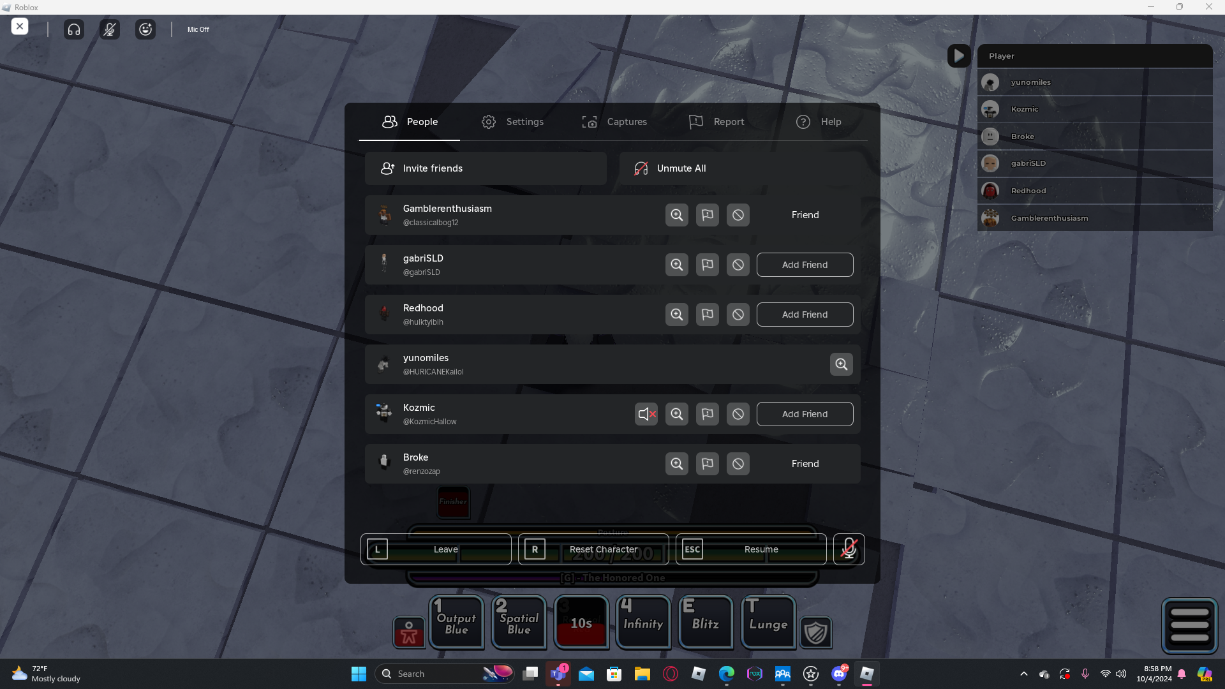The height and width of the screenshot is (689, 1225).
Task: Block Gamblerenthusiasm using the block icon
Action: 738,215
